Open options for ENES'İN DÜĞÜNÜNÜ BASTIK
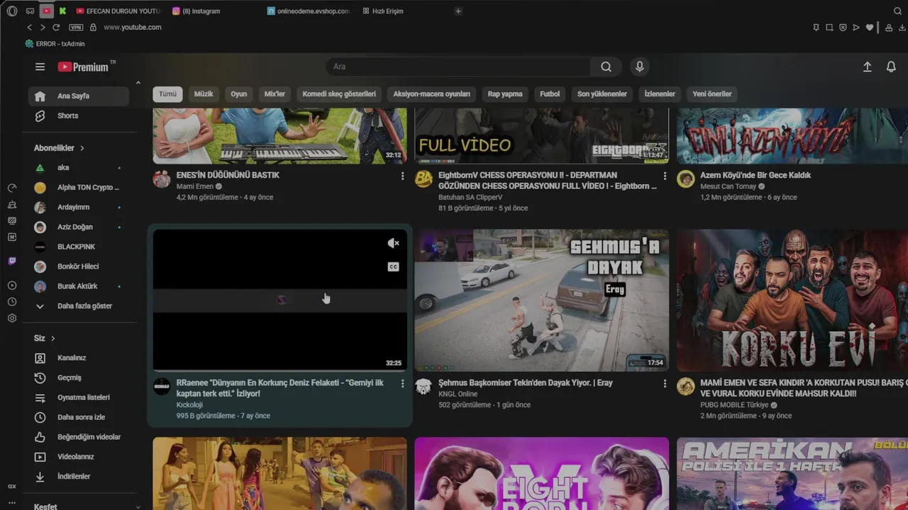This screenshot has width=908, height=510. pyautogui.click(x=403, y=176)
